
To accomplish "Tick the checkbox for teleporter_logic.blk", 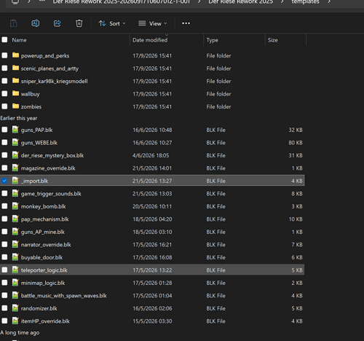I will [x=4, y=270].
